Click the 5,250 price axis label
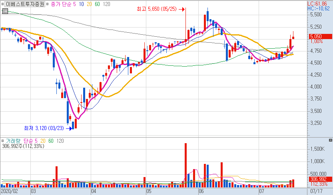This screenshot has height=195, width=333. pos(316,27)
